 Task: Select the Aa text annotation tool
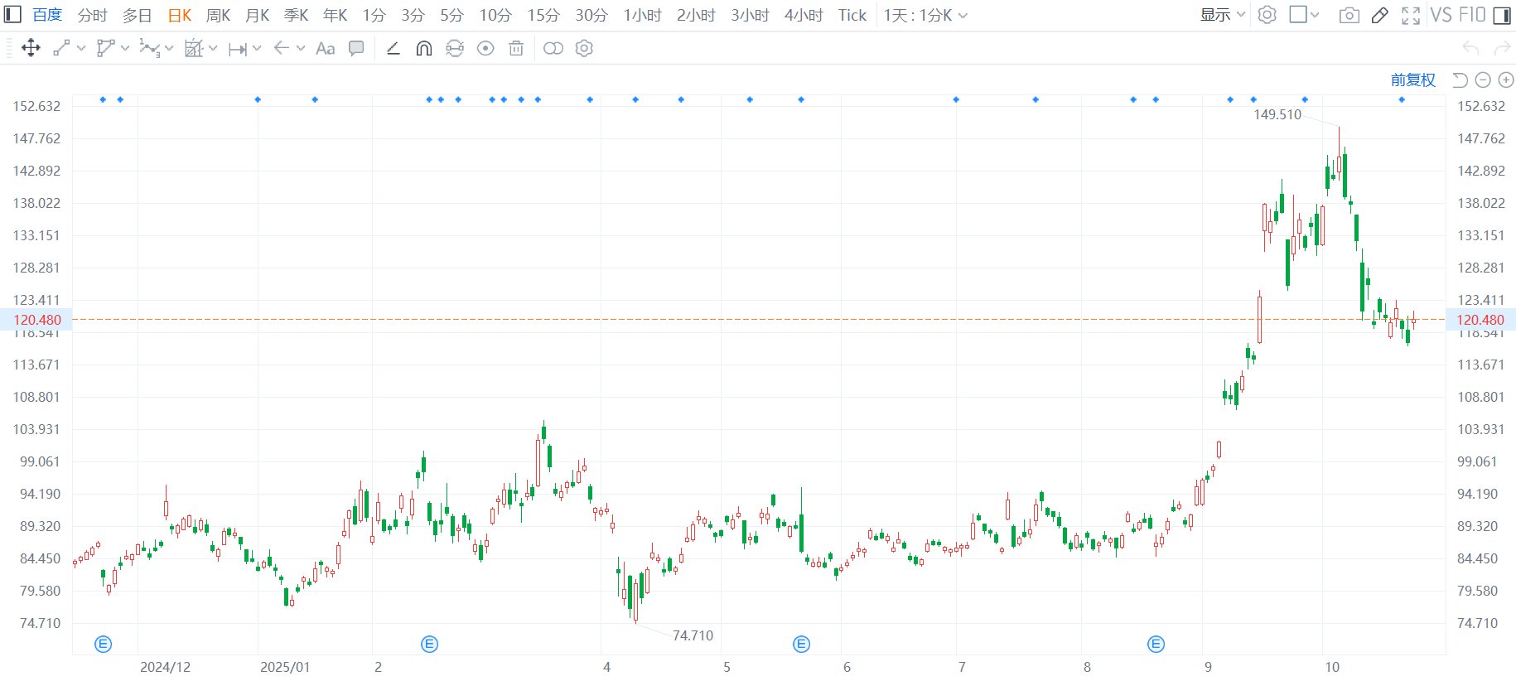coord(326,48)
